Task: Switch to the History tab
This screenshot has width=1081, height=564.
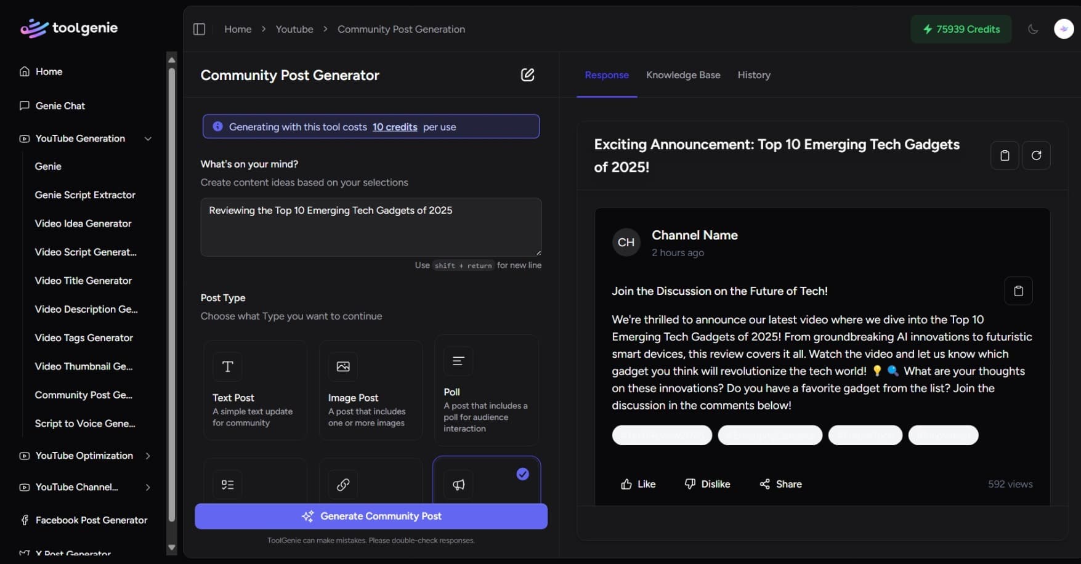Action: tap(754, 75)
